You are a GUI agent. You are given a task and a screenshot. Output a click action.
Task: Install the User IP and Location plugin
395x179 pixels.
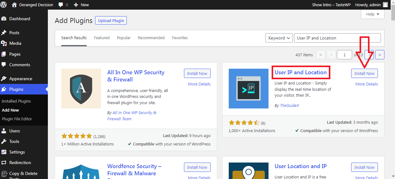pos(364,74)
